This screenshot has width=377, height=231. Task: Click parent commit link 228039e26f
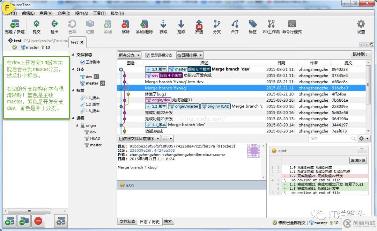point(141,150)
